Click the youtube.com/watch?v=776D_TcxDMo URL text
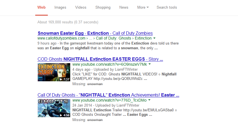 click(109, 100)
